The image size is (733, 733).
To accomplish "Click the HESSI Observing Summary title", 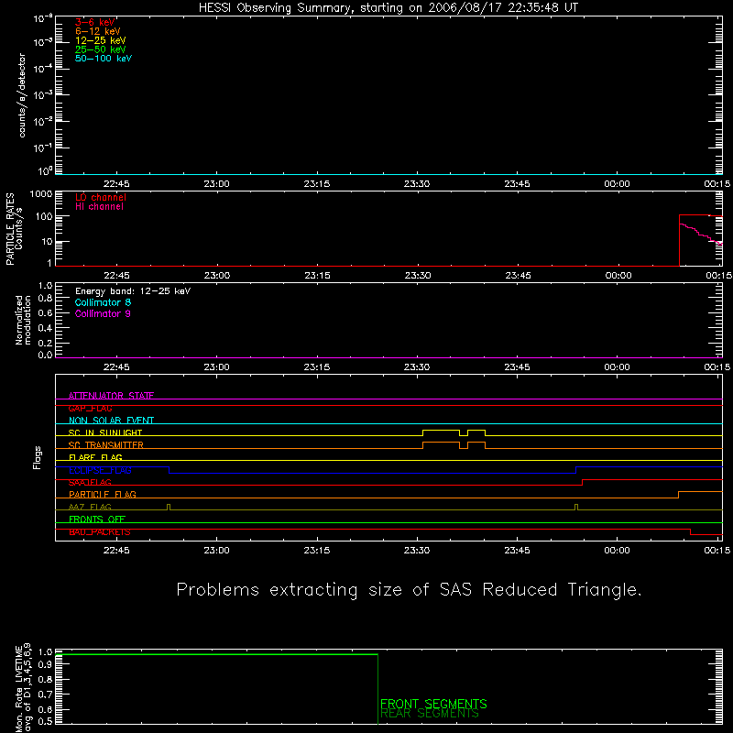I will coord(388,8).
